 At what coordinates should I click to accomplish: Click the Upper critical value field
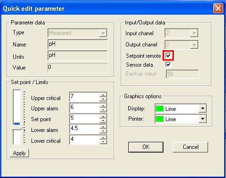pos(85,97)
